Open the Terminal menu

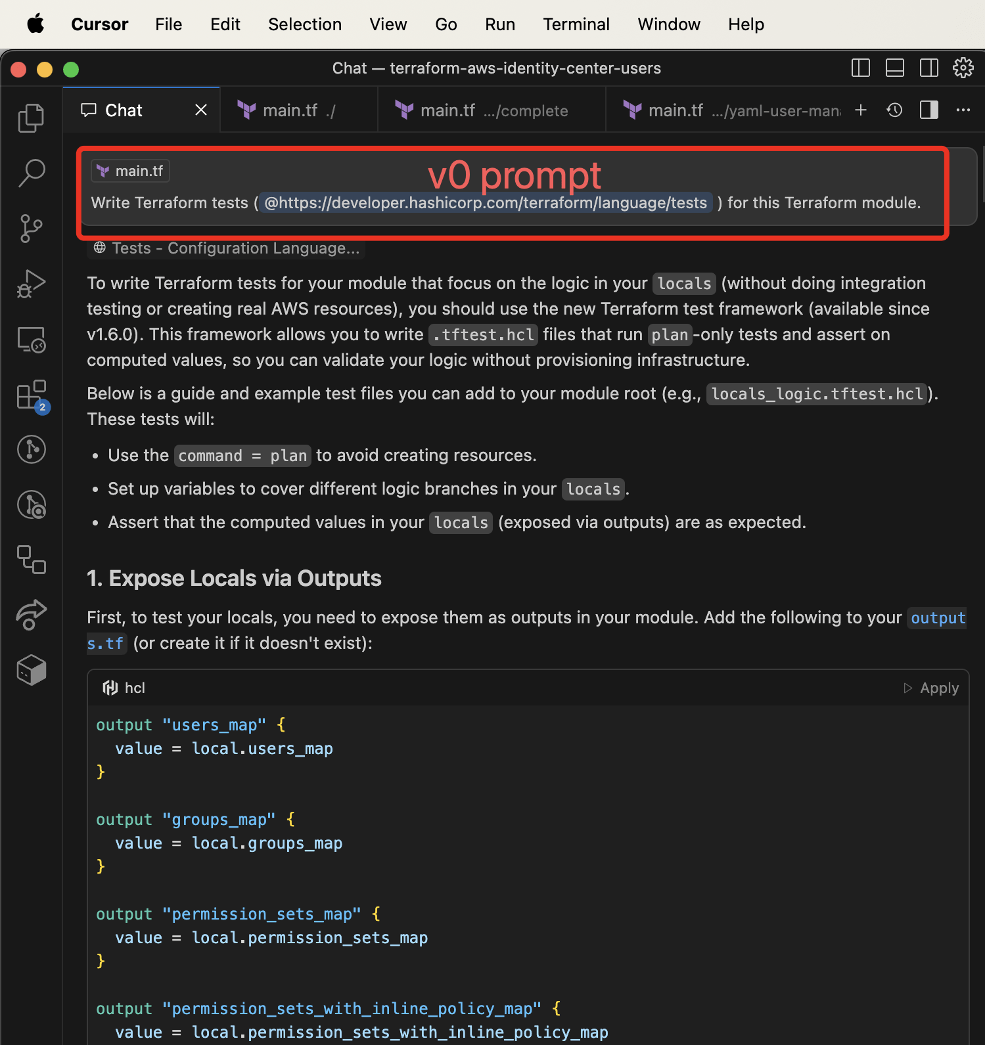click(576, 24)
